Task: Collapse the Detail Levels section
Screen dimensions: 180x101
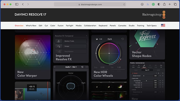Action: click(x=132, y=78)
